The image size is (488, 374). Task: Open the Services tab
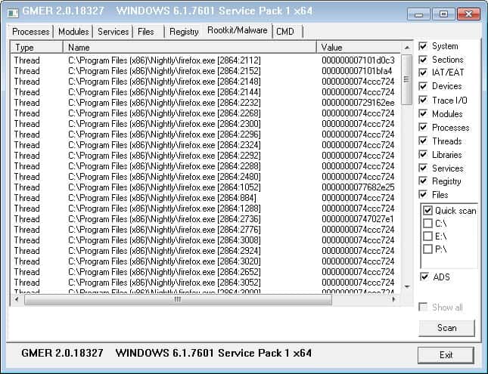(x=113, y=31)
